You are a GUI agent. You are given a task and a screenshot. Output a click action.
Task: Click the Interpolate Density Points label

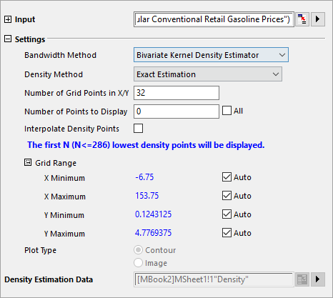tap(71, 129)
